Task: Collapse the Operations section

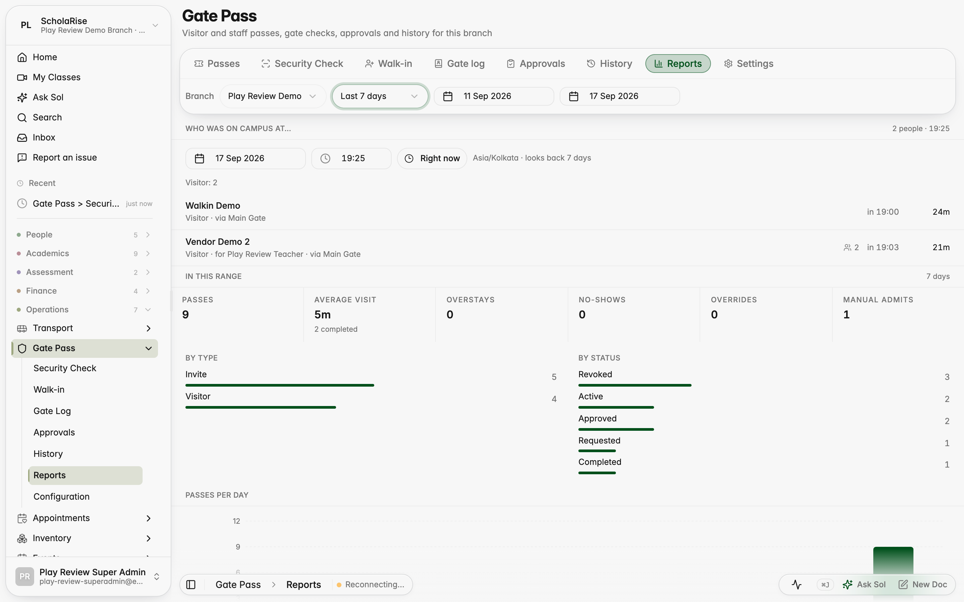Action: (x=84, y=310)
